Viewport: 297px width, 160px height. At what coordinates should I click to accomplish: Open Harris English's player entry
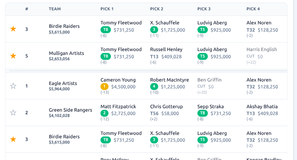(261, 50)
